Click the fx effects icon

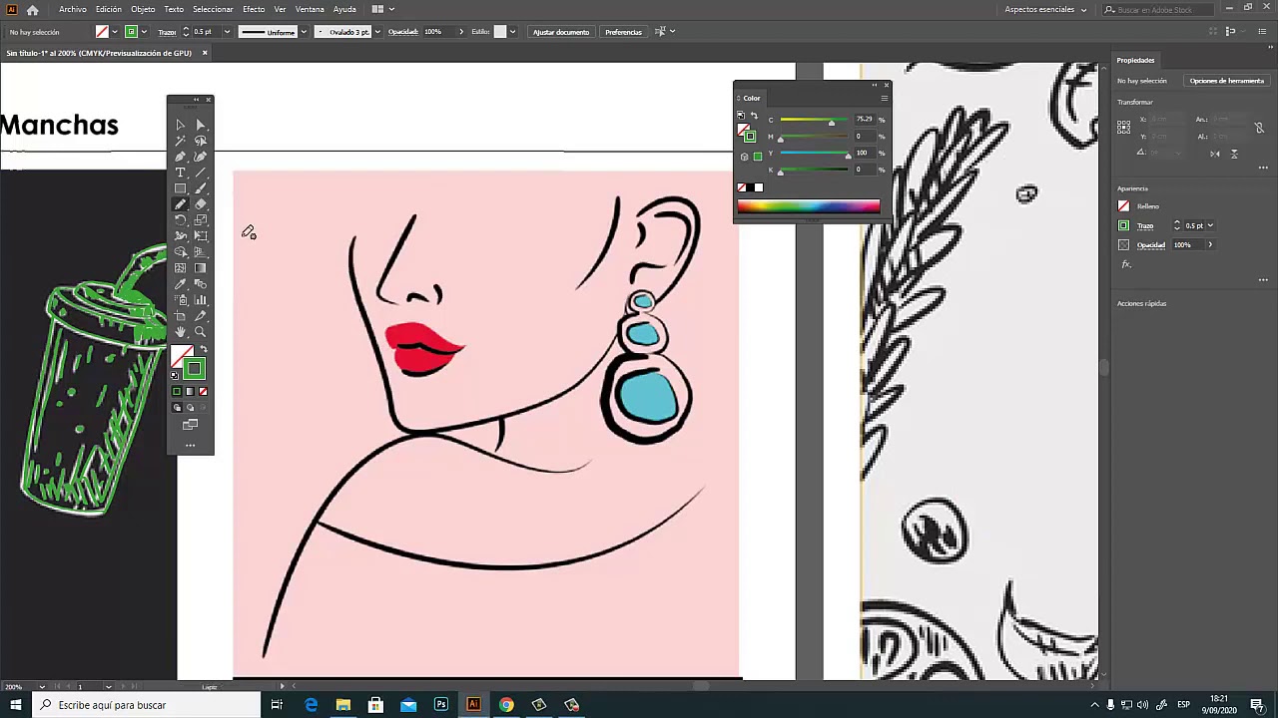(x=1126, y=264)
